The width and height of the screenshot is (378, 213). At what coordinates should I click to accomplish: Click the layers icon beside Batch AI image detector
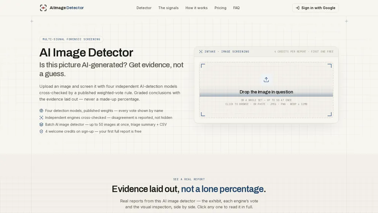pos(41,124)
